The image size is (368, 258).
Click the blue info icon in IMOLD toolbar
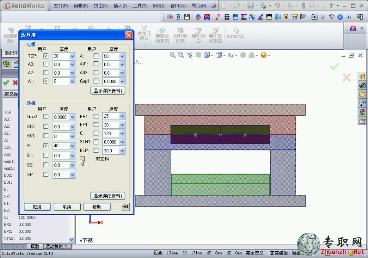pos(349,17)
